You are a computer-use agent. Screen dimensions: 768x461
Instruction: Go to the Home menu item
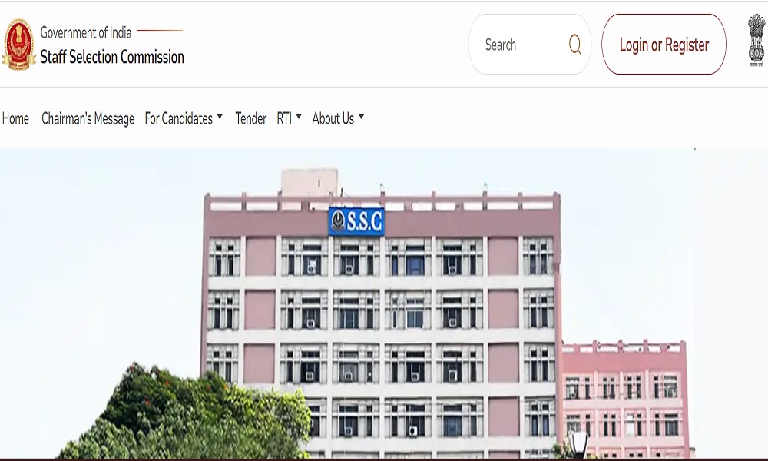pyautogui.click(x=15, y=118)
